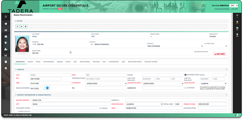
Task: Collapse Contact Information & Characteristics section
Action: point(226,95)
